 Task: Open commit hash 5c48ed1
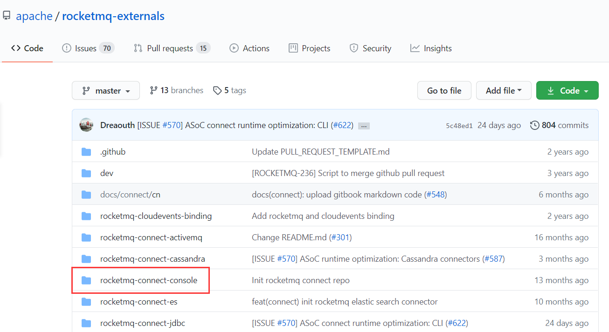pyautogui.click(x=459, y=126)
